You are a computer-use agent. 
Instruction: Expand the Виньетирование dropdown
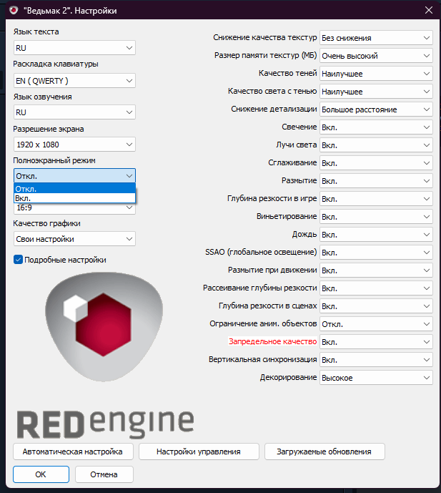(x=376, y=217)
